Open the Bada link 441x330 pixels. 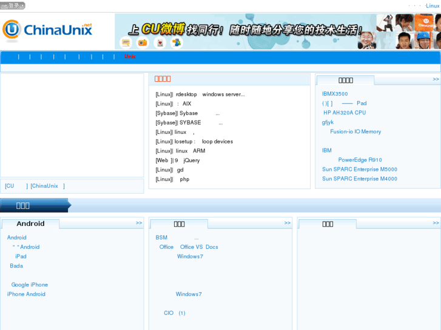click(x=16, y=266)
